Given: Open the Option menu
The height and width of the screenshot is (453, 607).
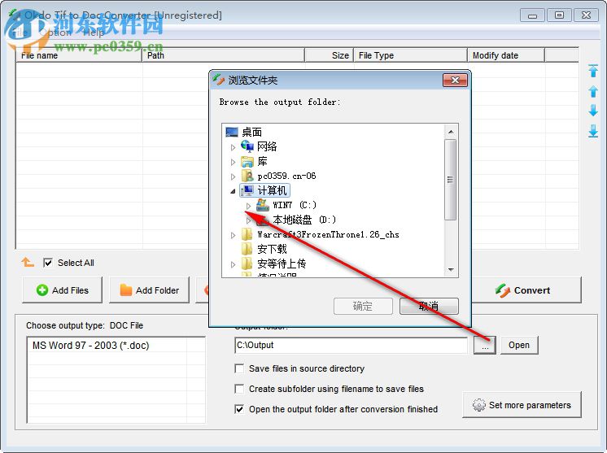Looking at the screenshot, I should click(55, 33).
